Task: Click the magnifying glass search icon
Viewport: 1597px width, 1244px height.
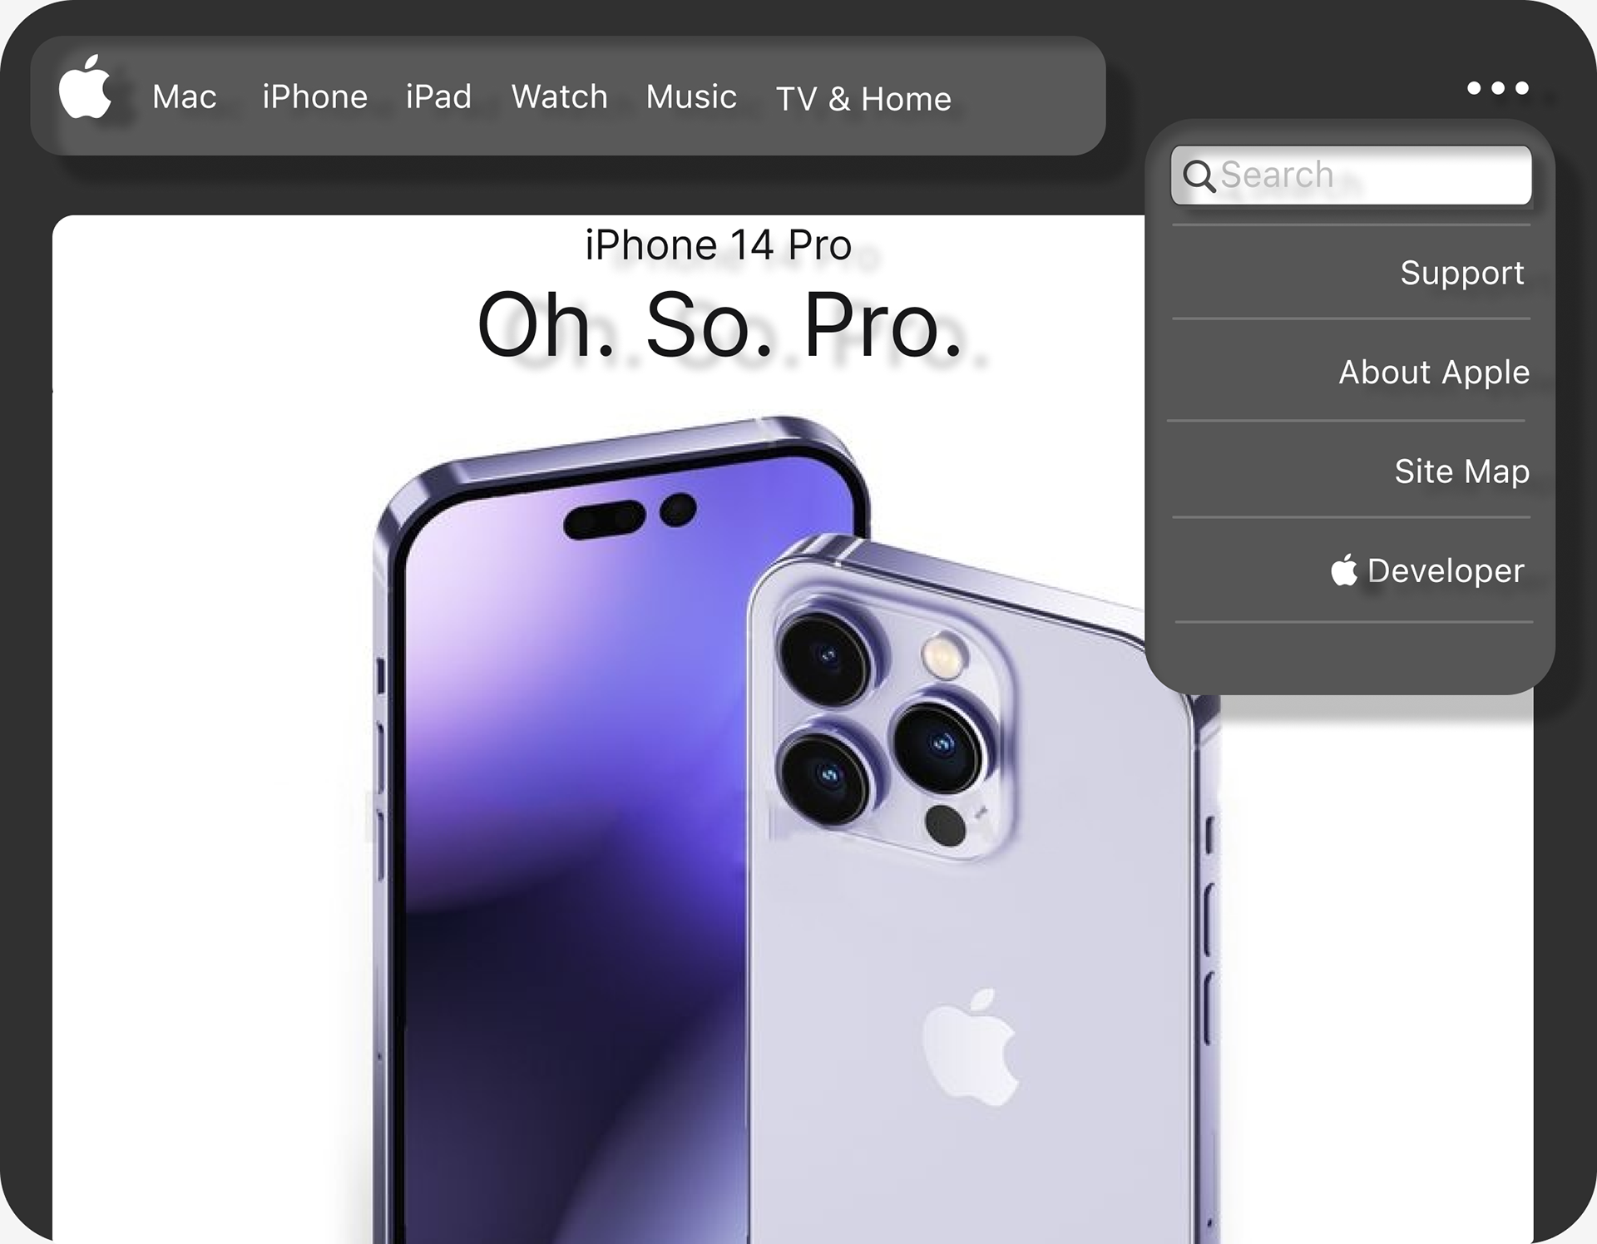Action: click(1199, 176)
